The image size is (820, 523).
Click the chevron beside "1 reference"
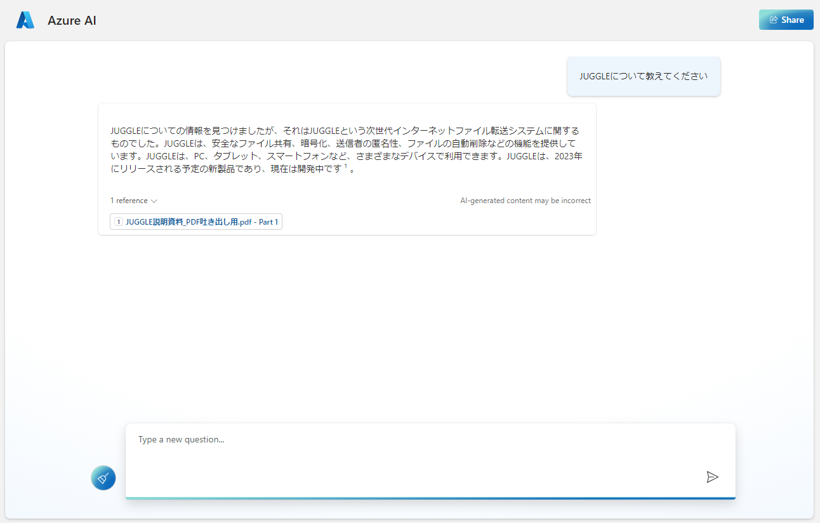click(154, 201)
